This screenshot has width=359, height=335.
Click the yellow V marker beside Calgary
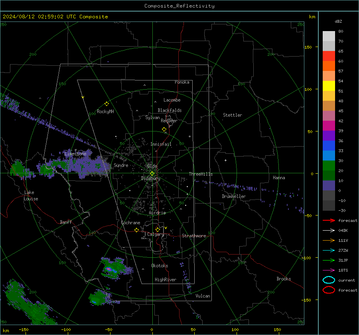[x=166, y=228]
